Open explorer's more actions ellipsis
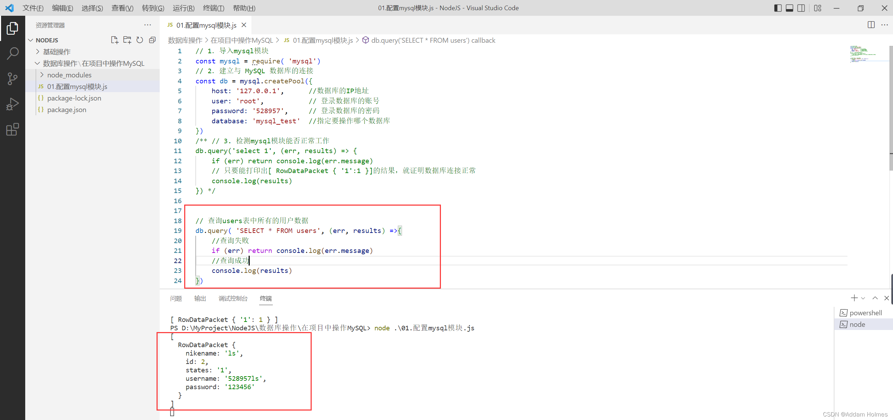This screenshot has width=893, height=420. [x=148, y=25]
